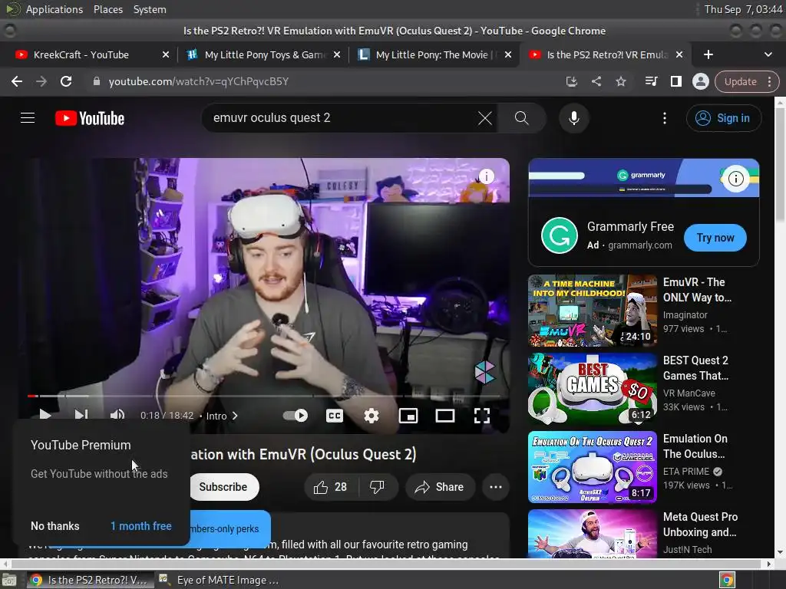Show video info cards icon

tap(486, 176)
